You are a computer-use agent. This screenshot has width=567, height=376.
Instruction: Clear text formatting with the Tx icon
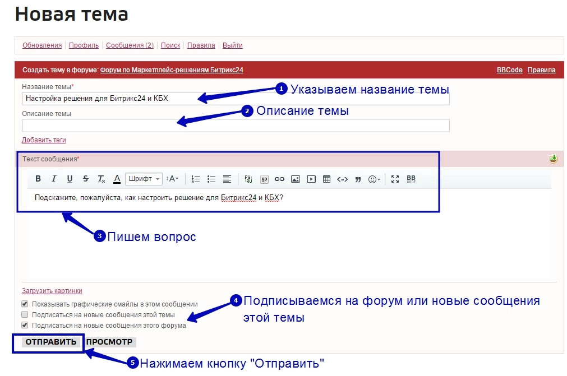pyautogui.click(x=101, y=179)
